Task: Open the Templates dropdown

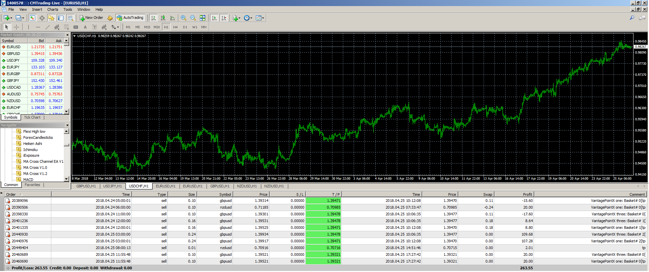Action: pyautogui.click(x=260, y=18)
